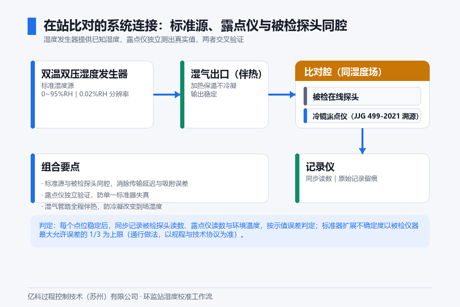Click the 输出稳定 text
Image resolution: width=460 pixels, height=307 pixels.
204,94
